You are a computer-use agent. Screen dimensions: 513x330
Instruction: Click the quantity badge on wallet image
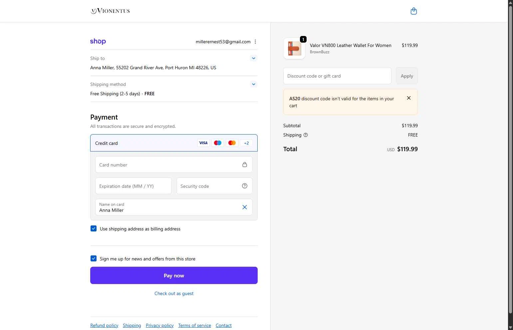tap(303, 39)
